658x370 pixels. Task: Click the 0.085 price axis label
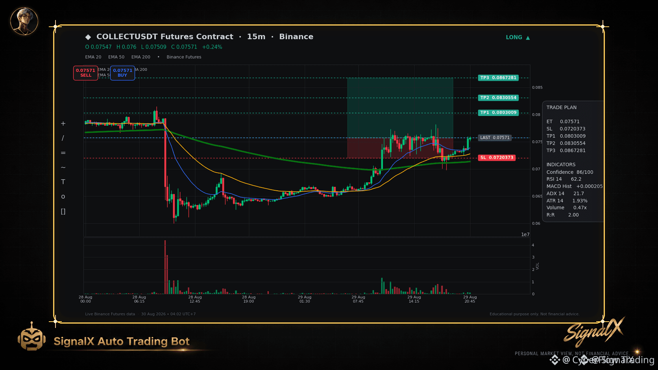pyautogui.click(x=537, y=87)
